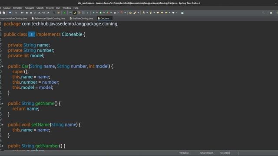Screen dimensions: 278x156
Task: Click the Back navigation arrow
Action: pyautogui.click(x=166, y=13)
